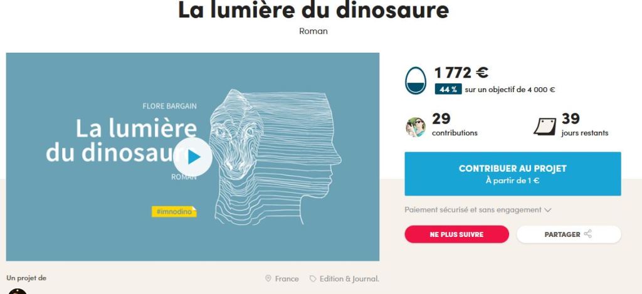
Task: Click the project owner avatar at bottom
Action: [x=18, y=291]
